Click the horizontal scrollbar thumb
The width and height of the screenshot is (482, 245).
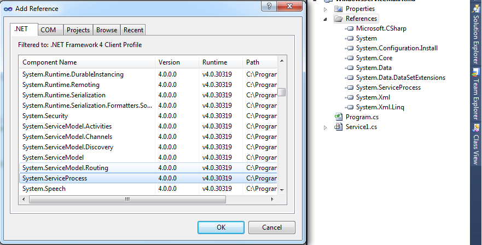127,199
